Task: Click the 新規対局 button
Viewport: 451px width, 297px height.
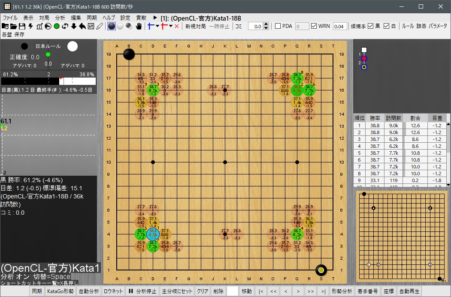Action: point(196,27)
